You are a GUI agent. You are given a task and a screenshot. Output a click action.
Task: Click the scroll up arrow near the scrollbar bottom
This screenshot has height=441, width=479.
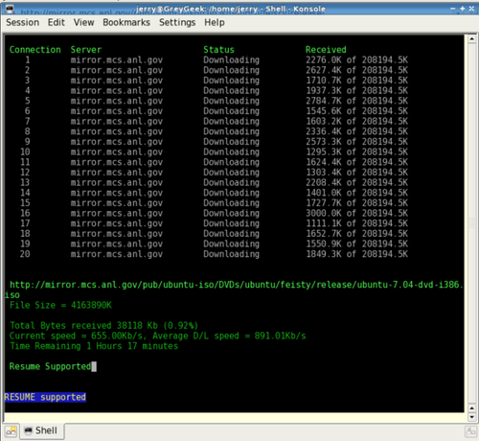pos(472,408)
